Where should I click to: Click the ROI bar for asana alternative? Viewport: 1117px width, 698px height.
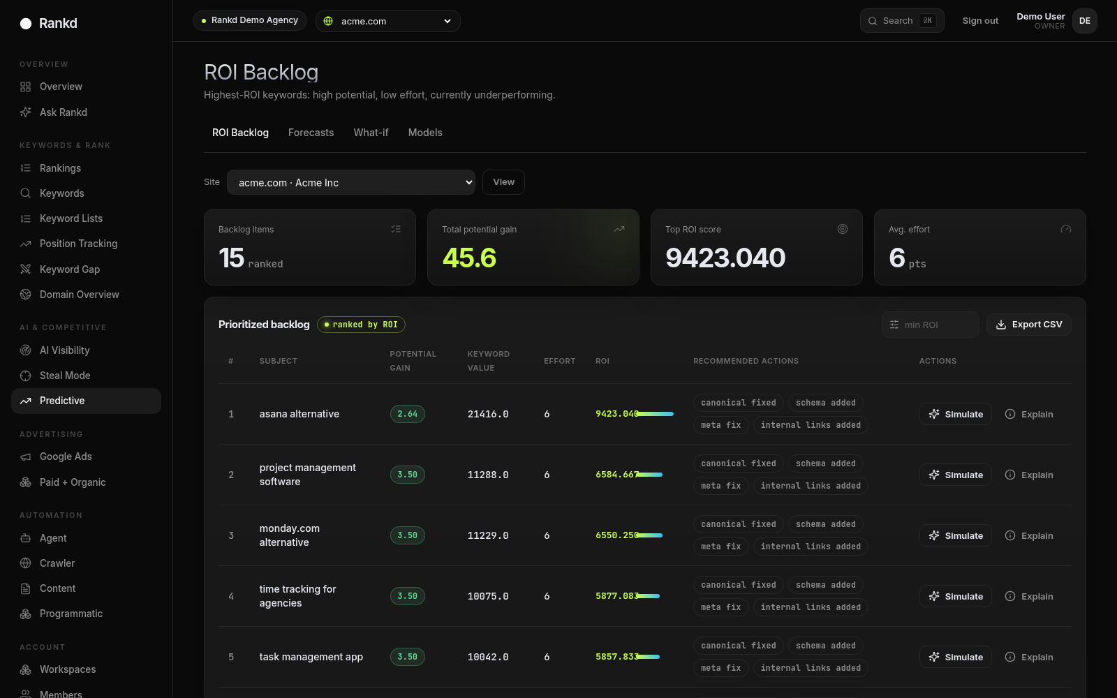click(656, 414)
